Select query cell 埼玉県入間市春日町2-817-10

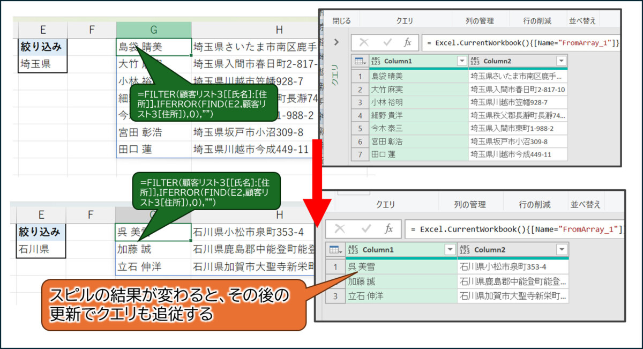pos(518,89)
